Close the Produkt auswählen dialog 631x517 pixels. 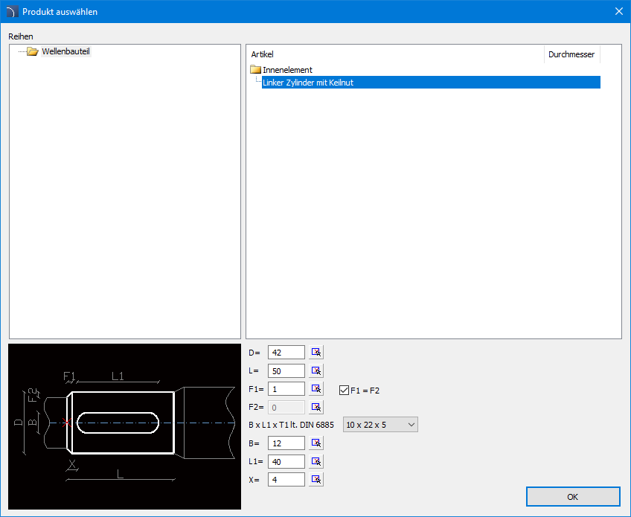pos(618,11)
